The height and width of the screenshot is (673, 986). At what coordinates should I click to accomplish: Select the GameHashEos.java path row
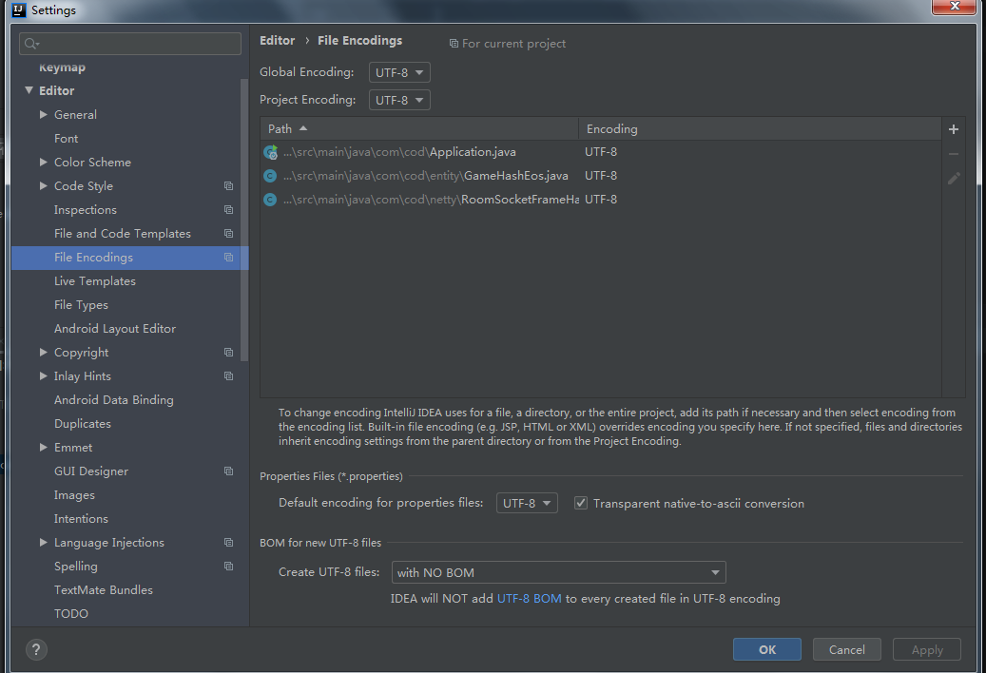pos(601,176)
